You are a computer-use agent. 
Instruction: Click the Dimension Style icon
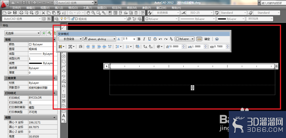[184, 13]
